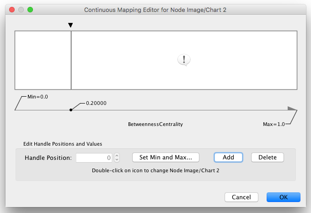Click the red close window button
The width and height of the screenshot is (311, 213).
[x=12, y=9]
